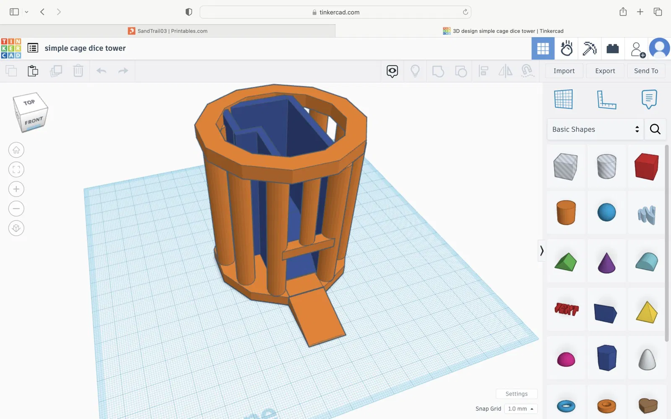Click the Home view button
This screenshot has width=671, height=419.
click(x=16, y=150)
